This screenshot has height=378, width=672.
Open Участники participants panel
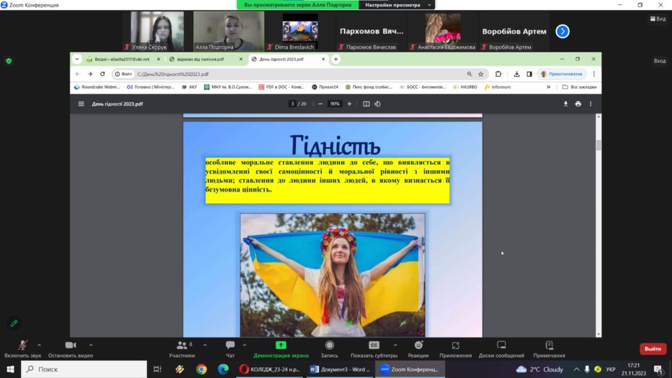[182, 349]
